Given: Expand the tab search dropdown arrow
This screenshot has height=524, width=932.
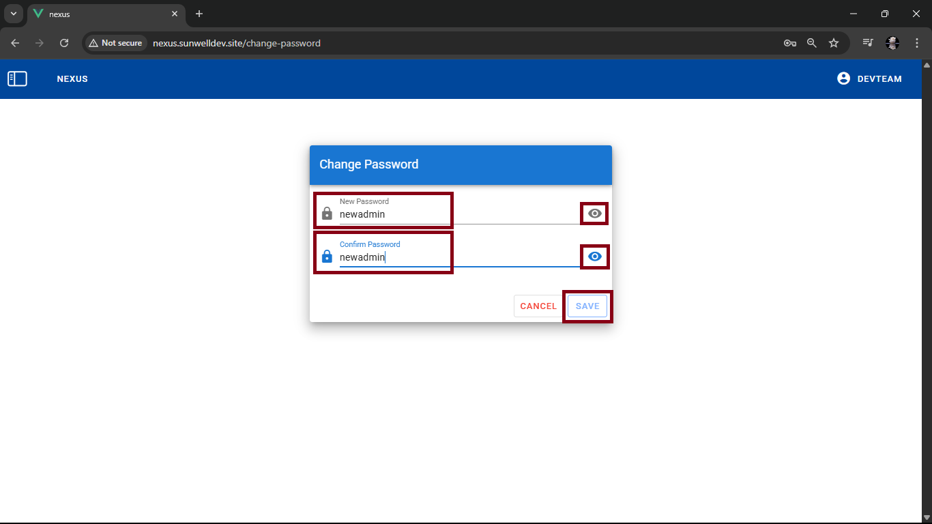Looking at the screenshot, I should coord(13,14).
